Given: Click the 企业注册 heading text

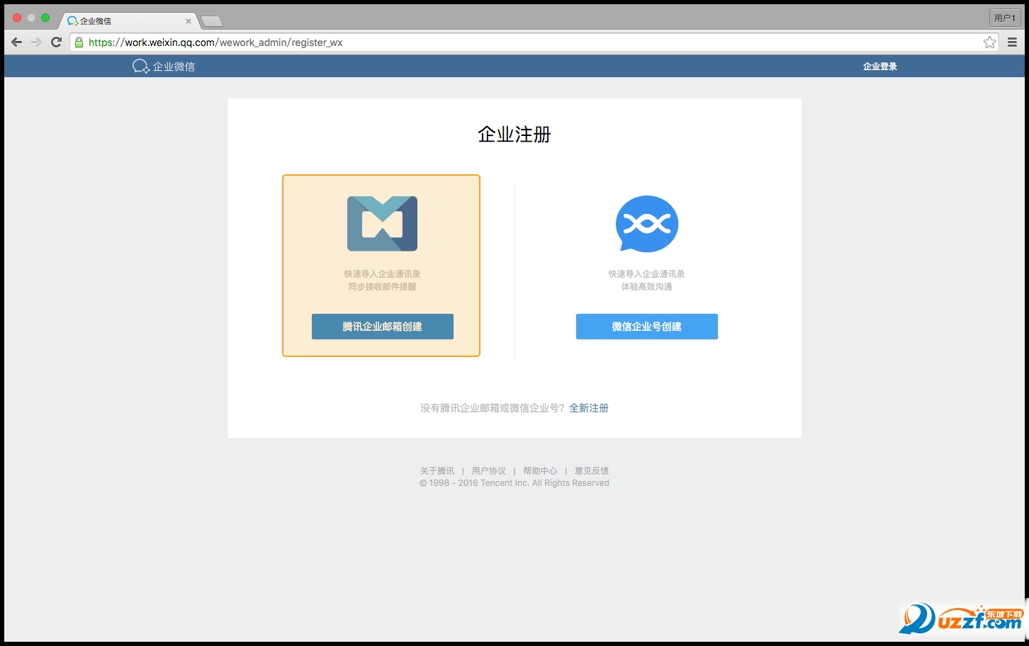Looking at the screenshot, I should coord(514,134).
